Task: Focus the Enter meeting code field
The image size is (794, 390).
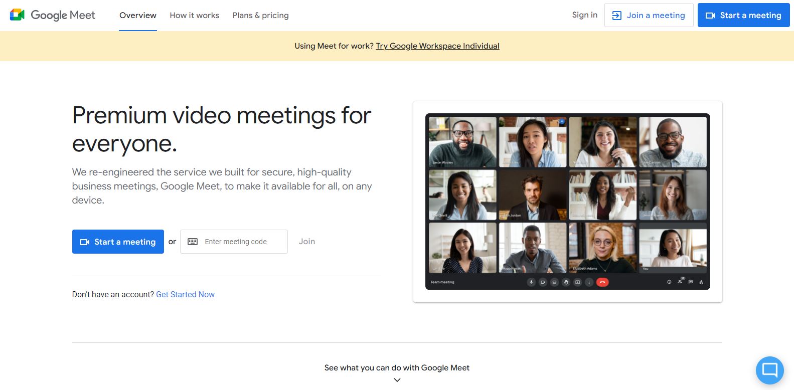Action: [x=234, y=242]
